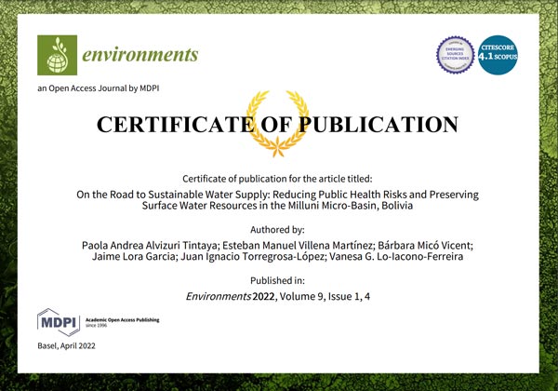Click the CiteScore 4.1 Scopus badge
Image resolution: width=558 pixels, height=391 pixels.
[x=497, y=54]
